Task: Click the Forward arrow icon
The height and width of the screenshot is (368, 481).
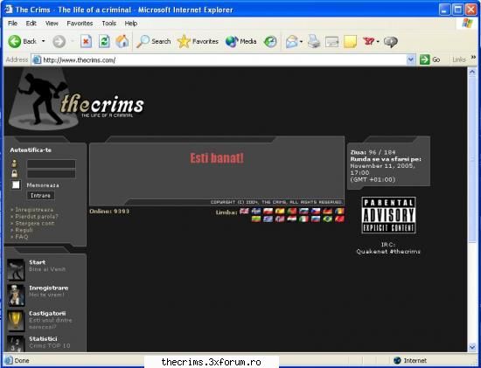Action: (x=59, y=41)
